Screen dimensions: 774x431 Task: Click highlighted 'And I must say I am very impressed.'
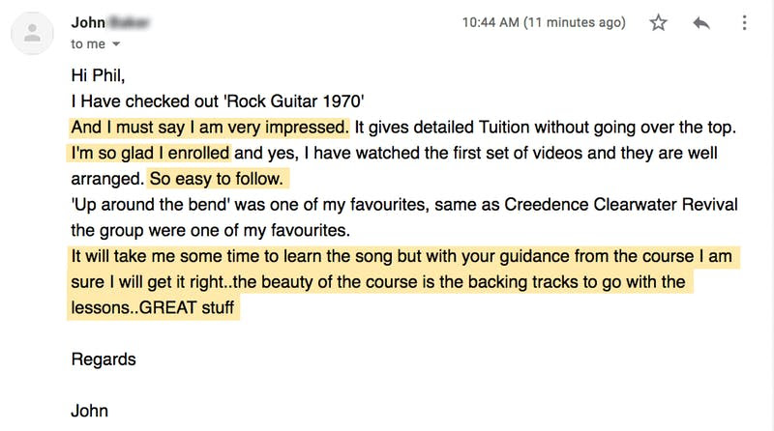(x=210, y=128)
